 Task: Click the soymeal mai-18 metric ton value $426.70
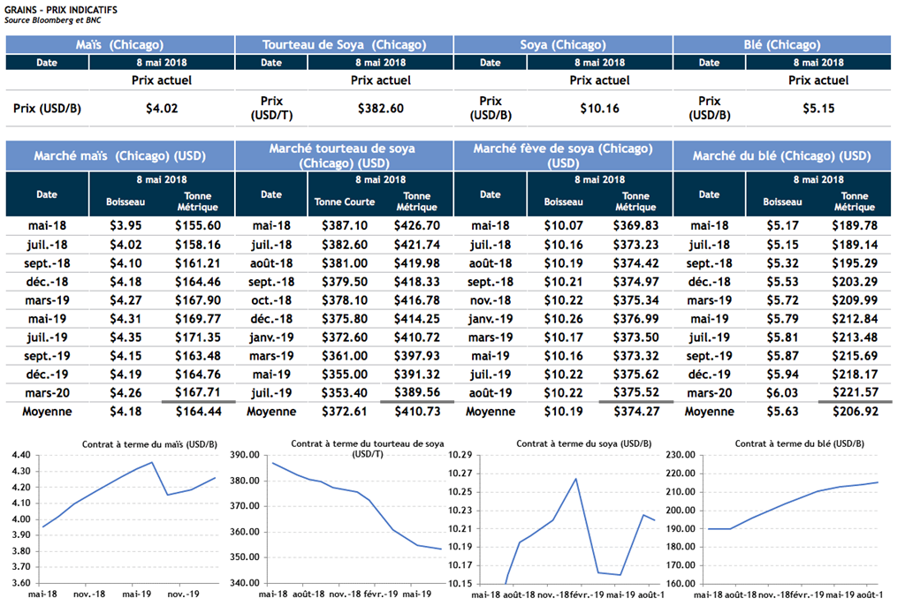417,226
